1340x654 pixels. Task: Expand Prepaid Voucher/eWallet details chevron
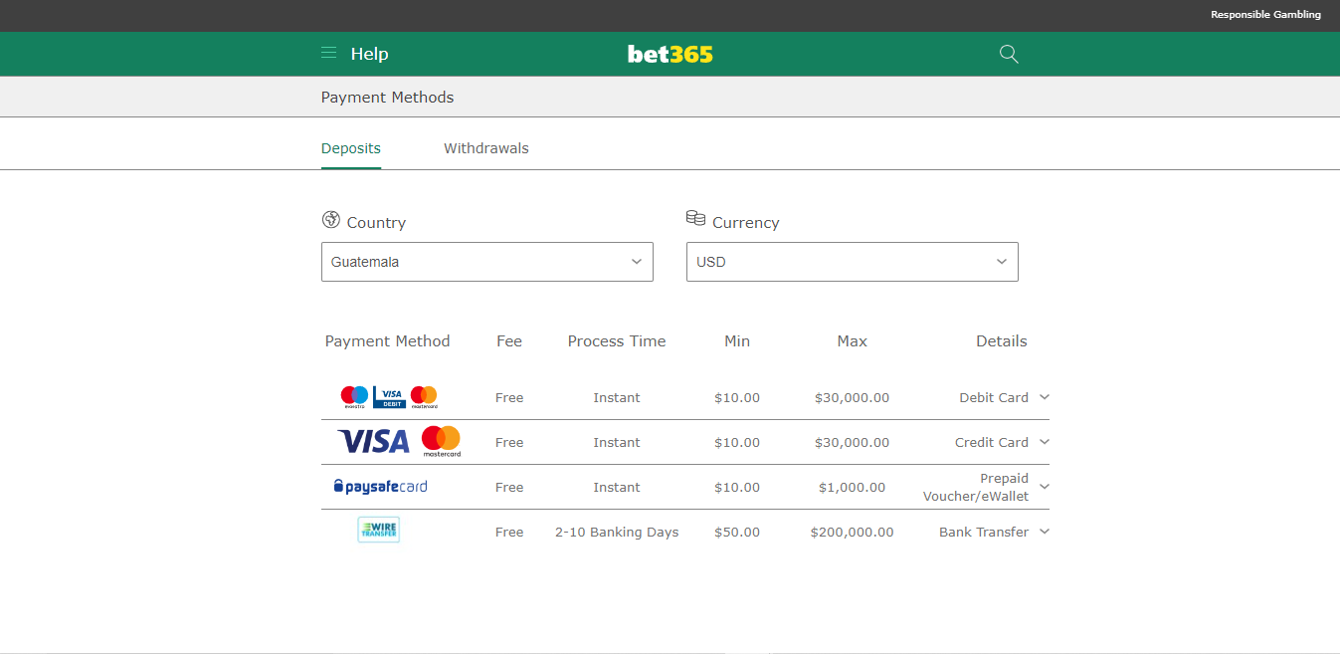point(1045,486)
